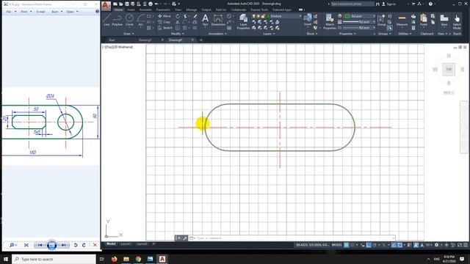470x264 pixels.
Task: Switch to the Annotate ribbon tab
Action: point(145,10)
